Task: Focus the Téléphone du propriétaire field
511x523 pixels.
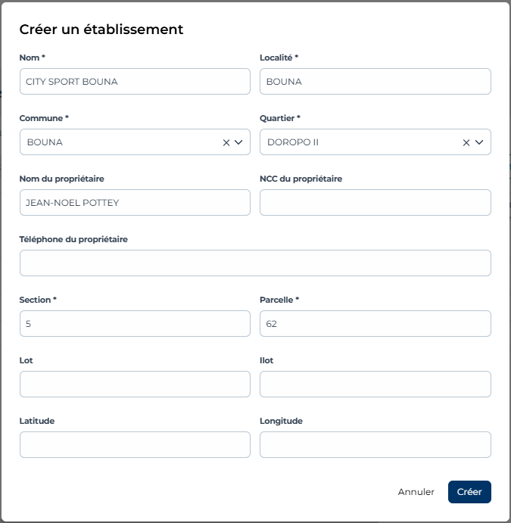Action: click(x=255, y=263)
